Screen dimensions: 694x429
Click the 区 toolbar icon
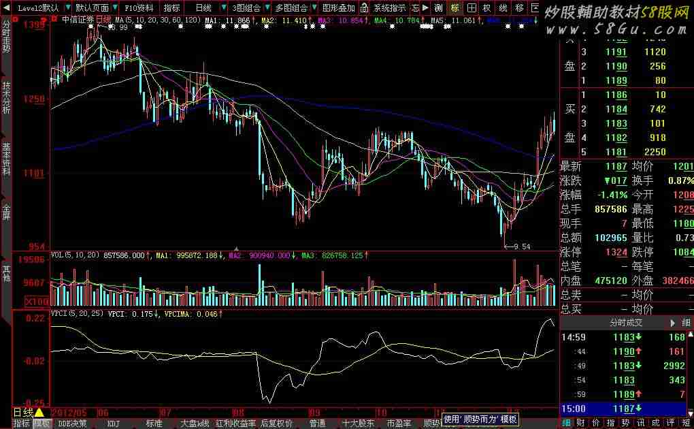535,7
